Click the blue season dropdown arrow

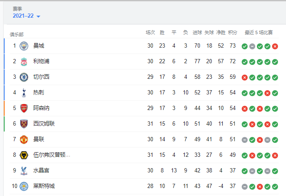click(x=38, y=16)
